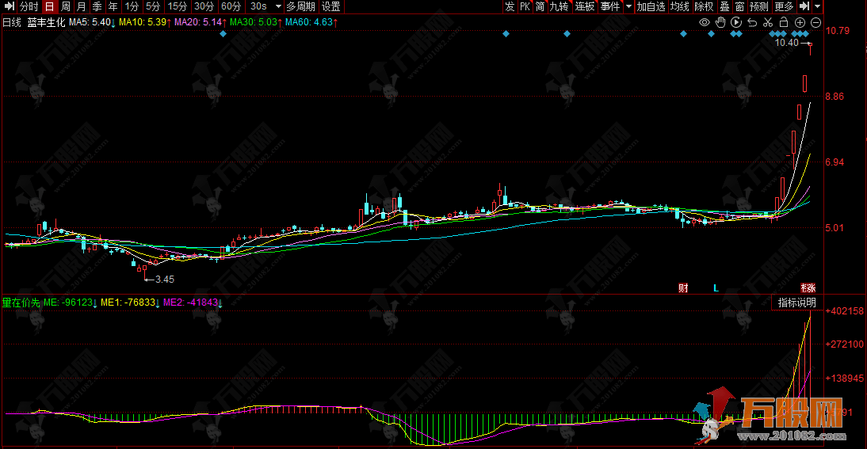The image size is (867, 449).
Task: Zoom in with the plus circle icon
Action: click(x=800, y=22)
